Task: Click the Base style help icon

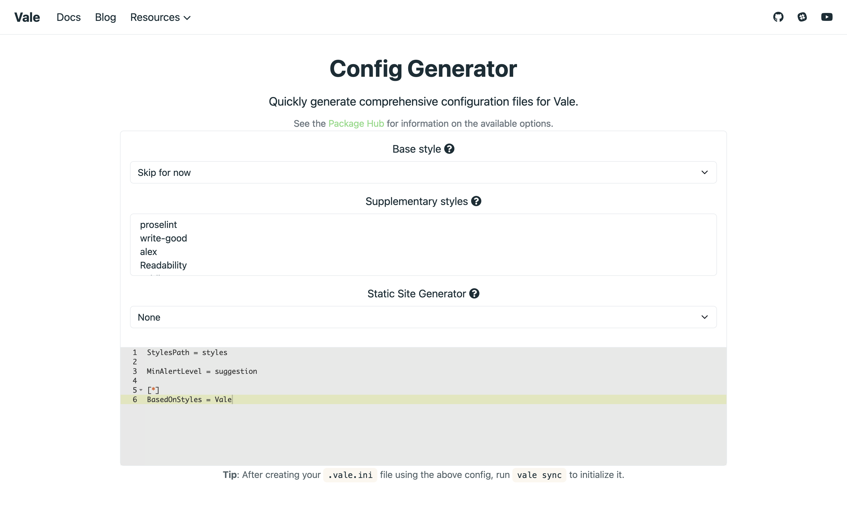Action: coord(449,149)
